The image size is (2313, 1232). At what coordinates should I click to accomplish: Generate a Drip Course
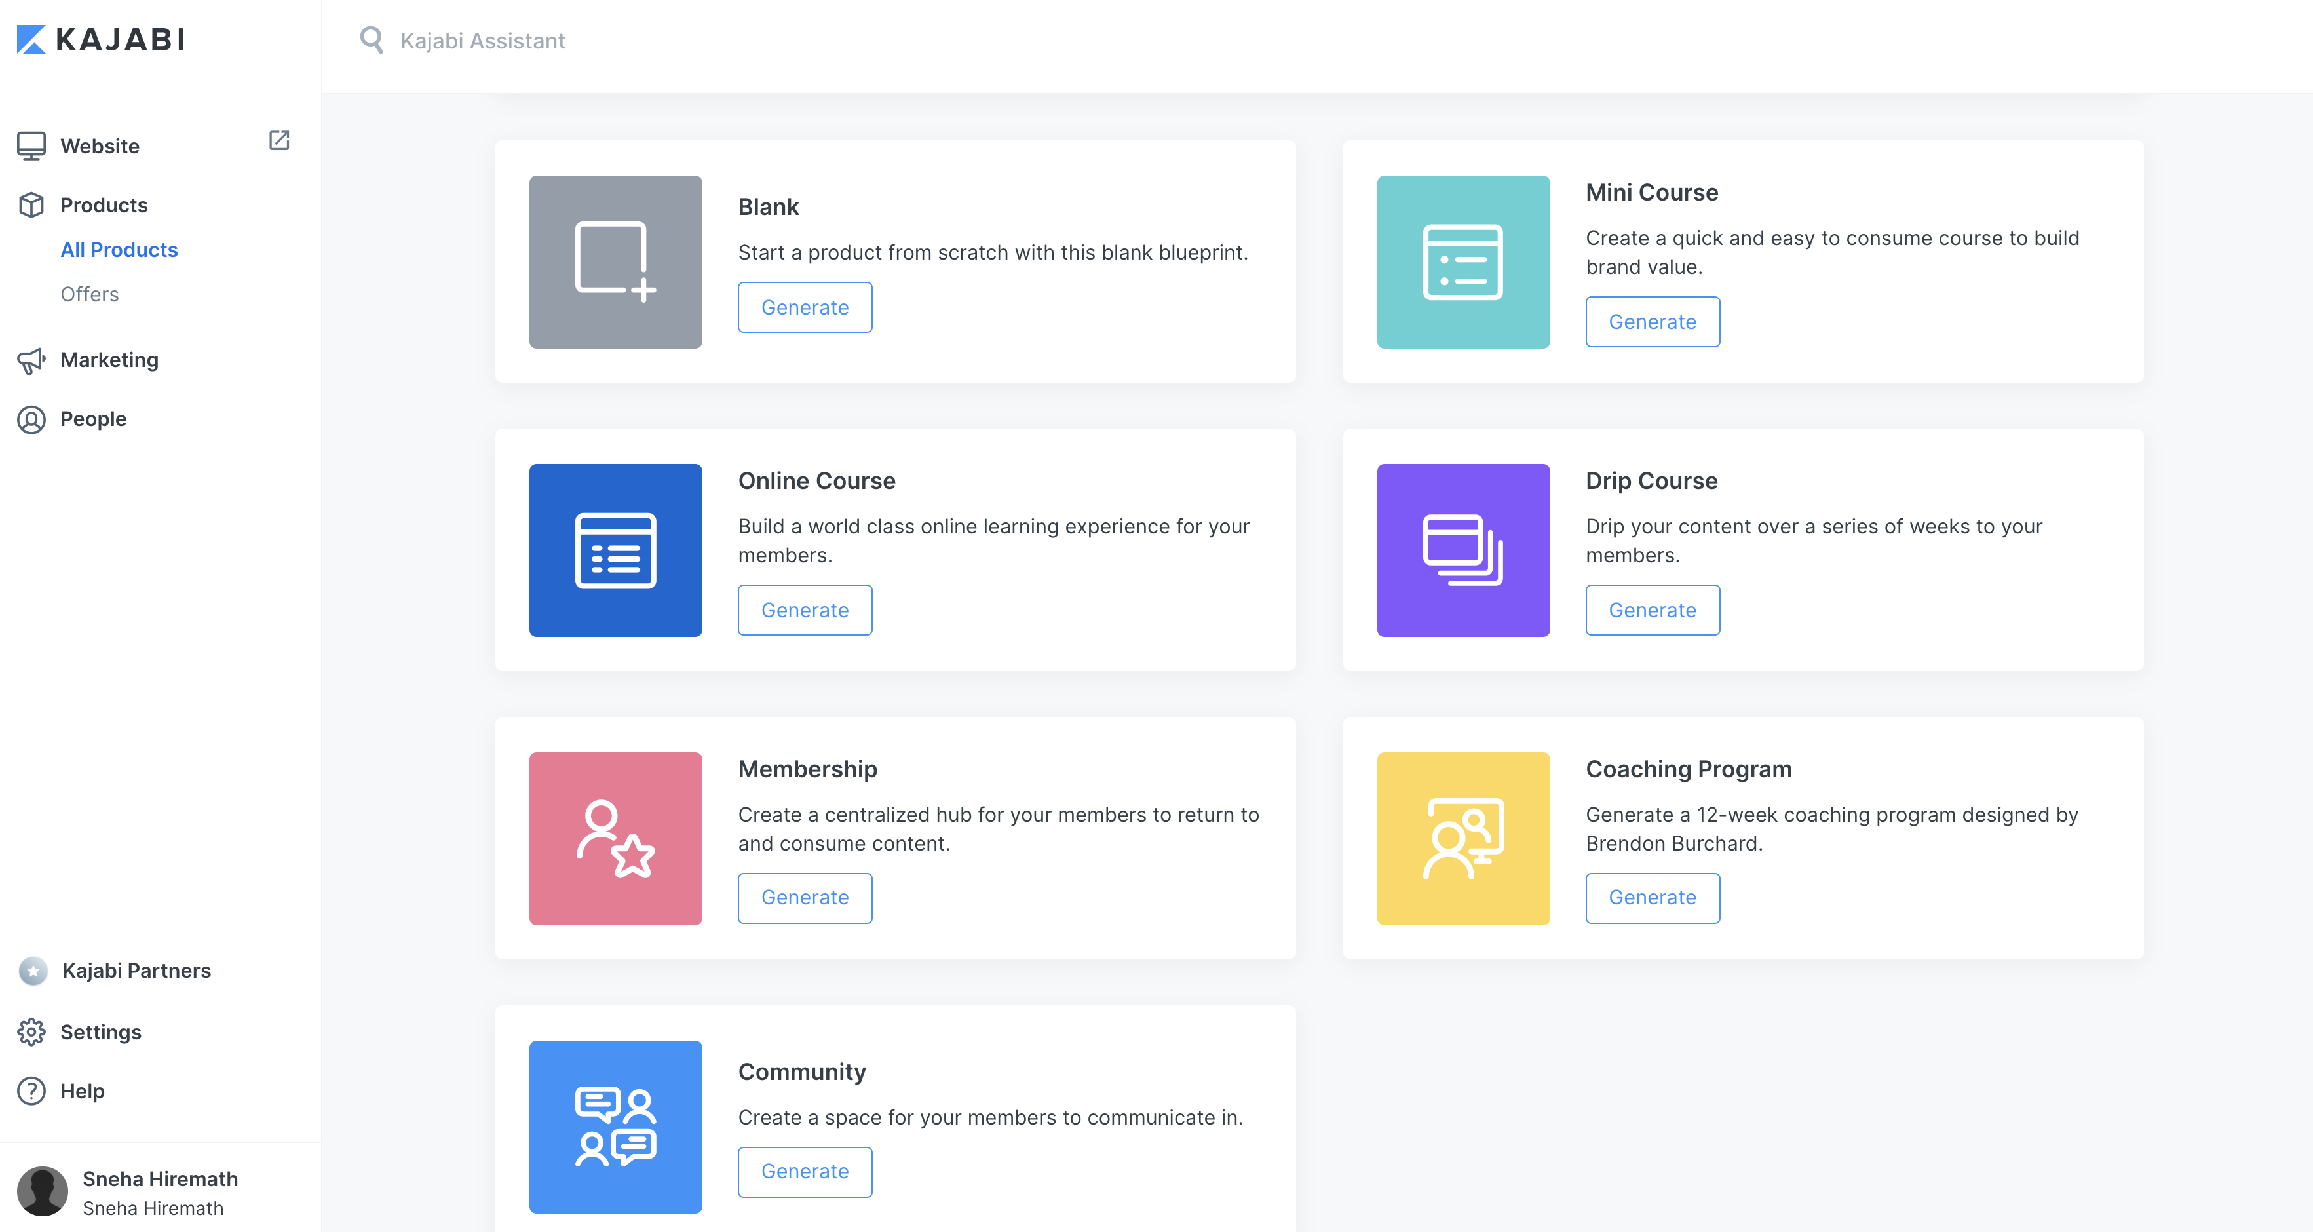tap(1652, 609)
